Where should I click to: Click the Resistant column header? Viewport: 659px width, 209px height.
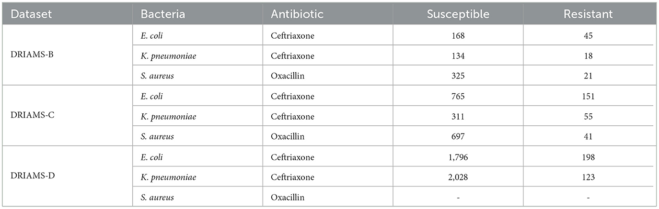[589, 14]
